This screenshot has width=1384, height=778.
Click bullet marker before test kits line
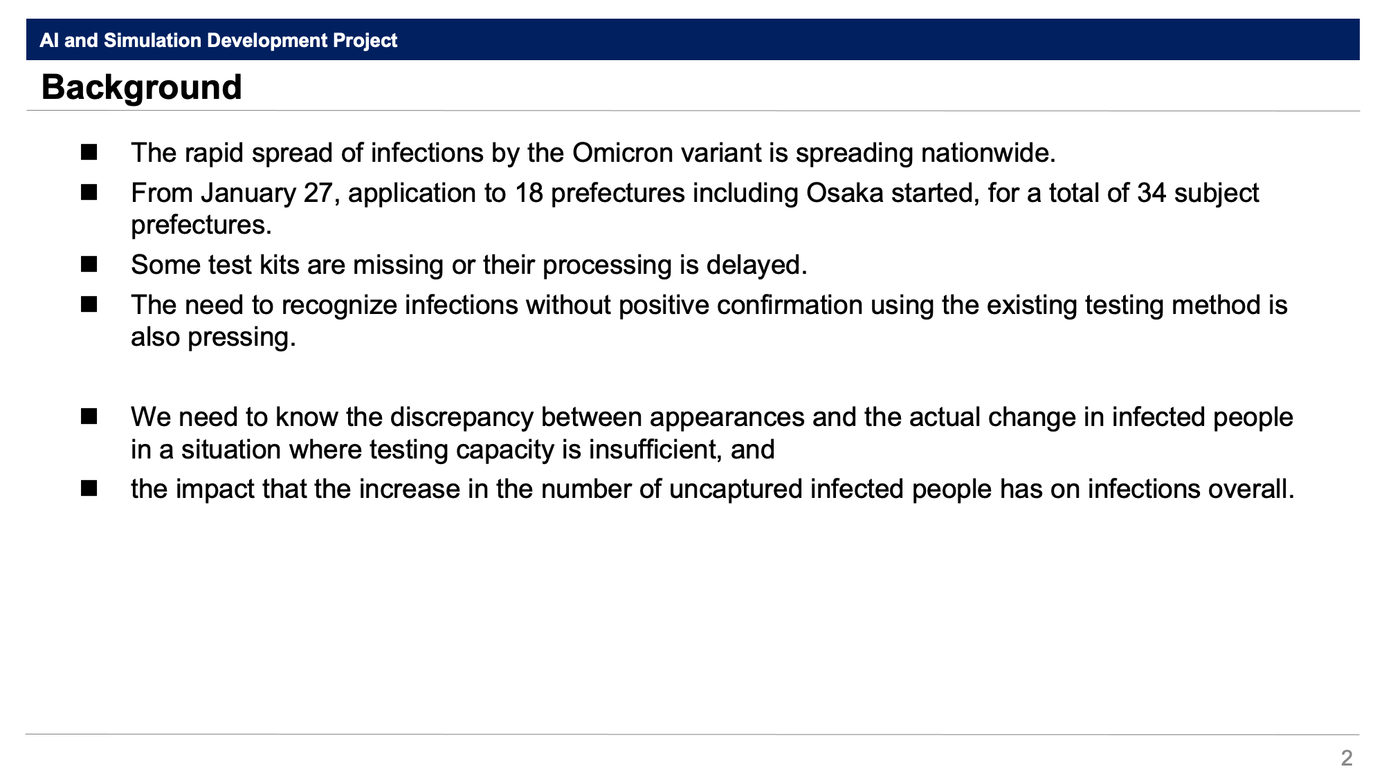89,264
